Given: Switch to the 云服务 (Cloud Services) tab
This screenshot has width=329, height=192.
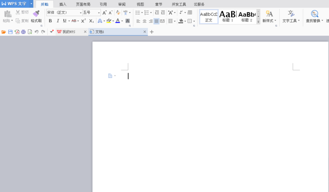Looking at the screenshot, I should pos(199,4).
